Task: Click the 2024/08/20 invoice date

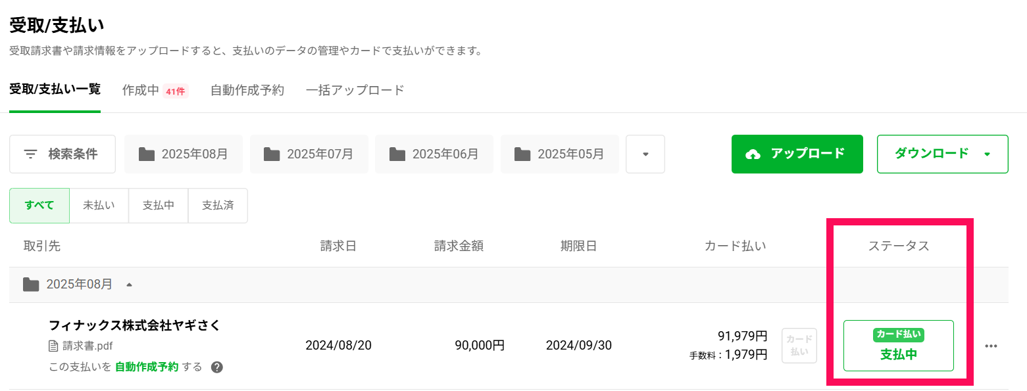Action: coord(338,346)
